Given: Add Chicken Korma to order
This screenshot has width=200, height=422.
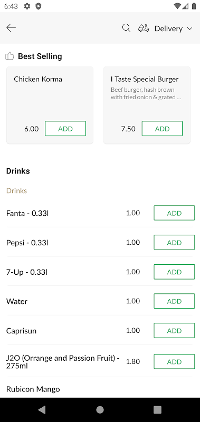Looking at the screenshot, I should tap(65, 129).
